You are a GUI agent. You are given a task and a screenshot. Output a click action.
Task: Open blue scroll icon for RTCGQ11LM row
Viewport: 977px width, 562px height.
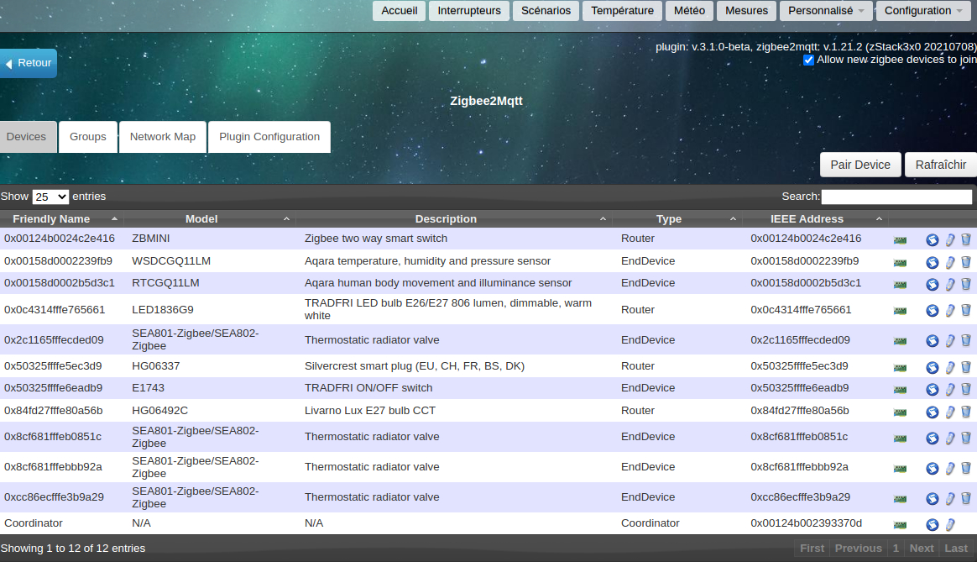point(932,284)
